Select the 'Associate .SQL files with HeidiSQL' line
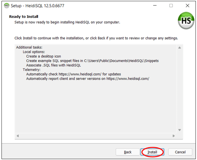Viewport: 197px width, 160px height. tap(53, 65)
